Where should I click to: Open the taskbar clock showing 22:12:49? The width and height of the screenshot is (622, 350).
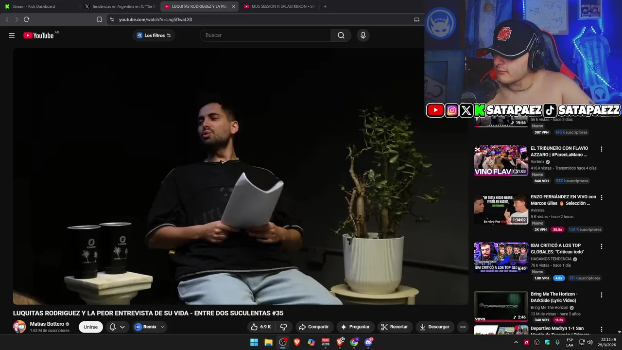point(607,342)
